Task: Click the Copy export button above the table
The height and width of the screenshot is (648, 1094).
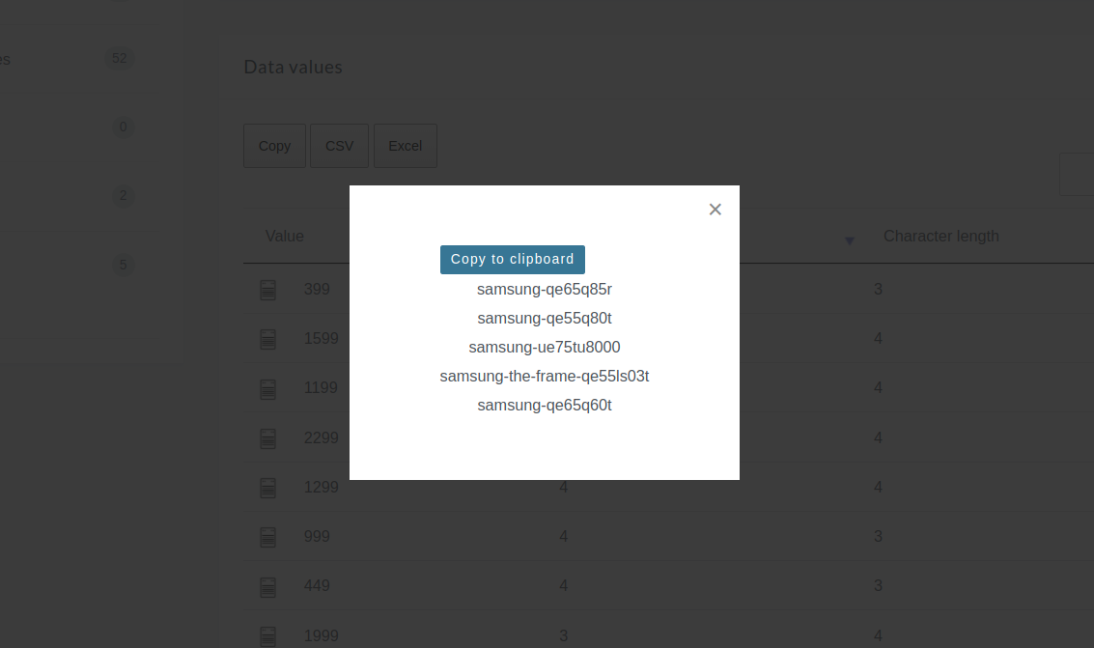Action: click(x=274, y=146)
